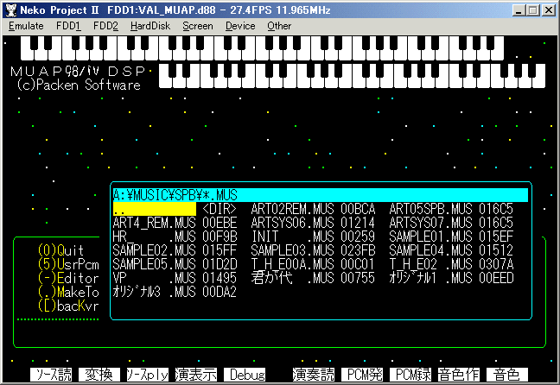This screenshot has height=385, width=560.
Task: Select the (5)UsrPcm option
Action: point(68,264)
